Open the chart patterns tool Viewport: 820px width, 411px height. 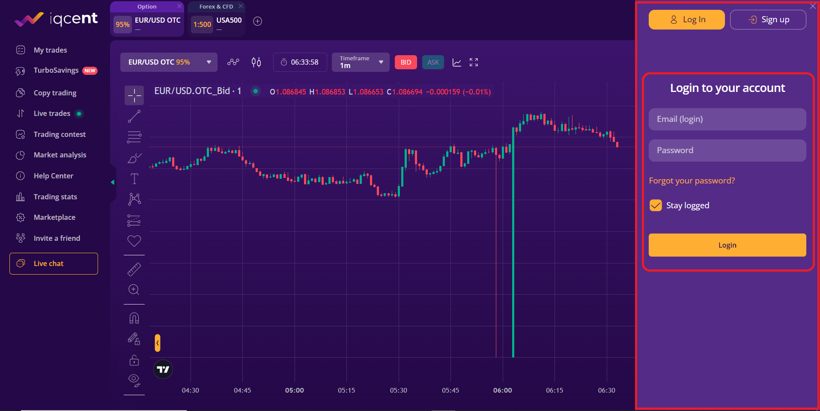(134, 199)
